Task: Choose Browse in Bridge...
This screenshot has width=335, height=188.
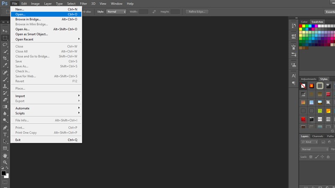Action: (46, 19)
